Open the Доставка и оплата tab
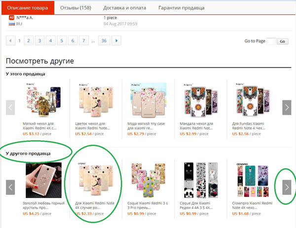296x228 pixels. click(x=125, y=8)
